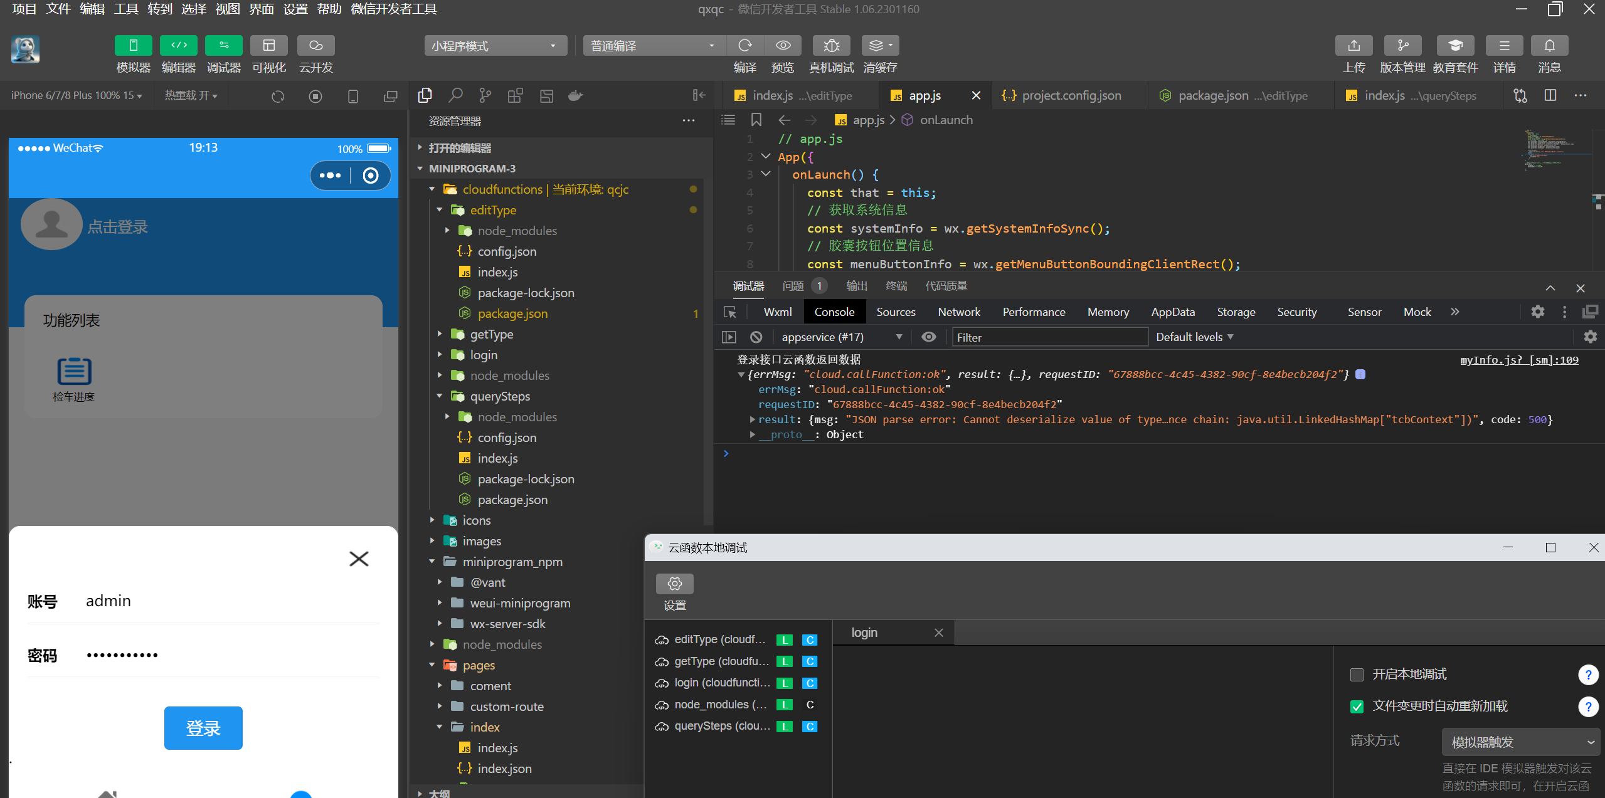Click the clear console icon
Viewport: 1605px width, 798px height.
756,337
